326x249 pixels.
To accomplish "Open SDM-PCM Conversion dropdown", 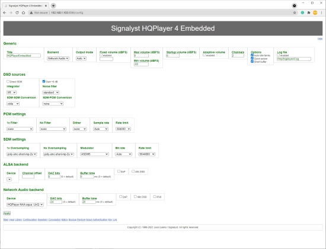I will click(53, 104).
